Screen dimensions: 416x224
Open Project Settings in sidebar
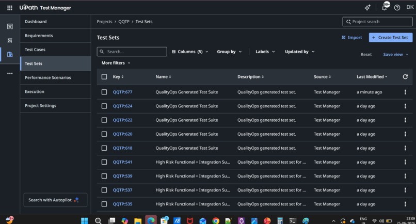click(x=55, y=106)
